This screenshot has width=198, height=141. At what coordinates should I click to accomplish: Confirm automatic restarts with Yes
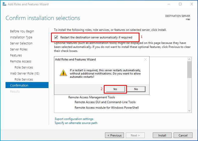click(115, 89)
